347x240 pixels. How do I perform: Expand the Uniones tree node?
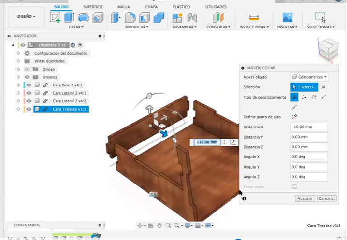[19, 77]
